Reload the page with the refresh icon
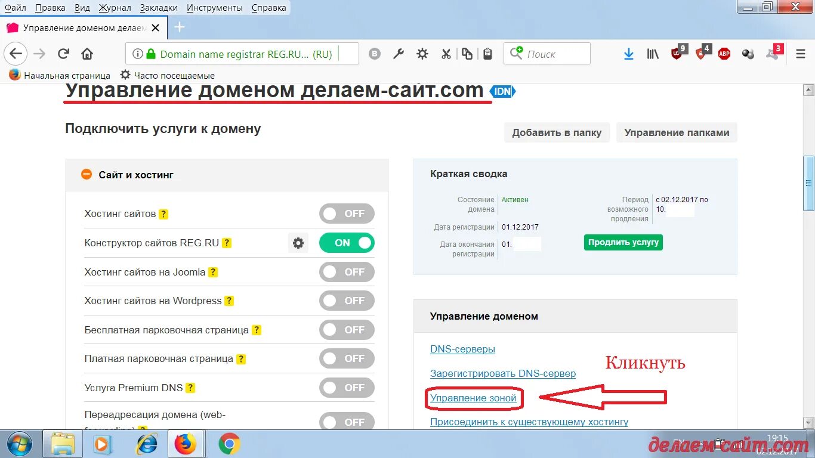This screenshot has width=815, height=458. pyautogui.click(x=63, y=54)
